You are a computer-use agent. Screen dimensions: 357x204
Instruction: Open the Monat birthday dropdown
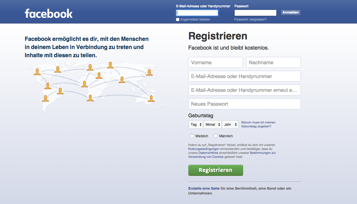point(213,125)
